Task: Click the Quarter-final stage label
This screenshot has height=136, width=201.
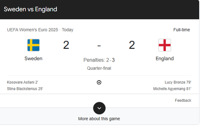Action: coord(99,68)
